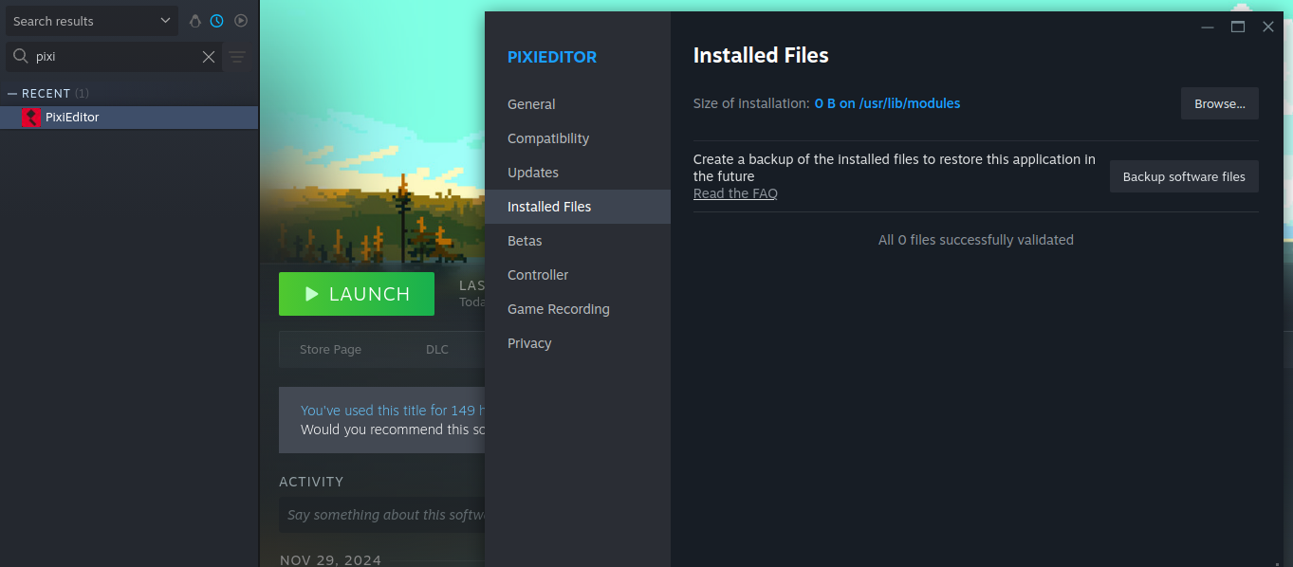Viewport: 1293px width, 567px height.
Task: Open the Compatibility properties section
Action: [578, 138]
